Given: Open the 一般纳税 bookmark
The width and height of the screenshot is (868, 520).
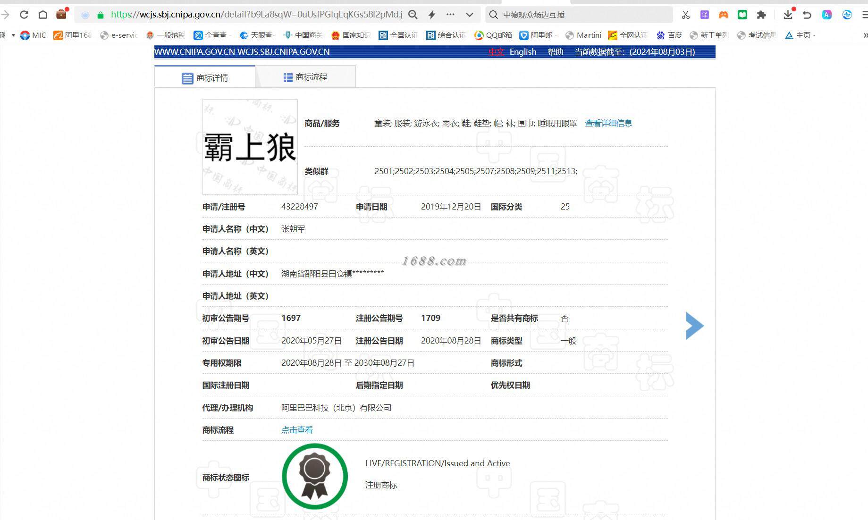Looking at the screenshot, I should click(166, 35).
